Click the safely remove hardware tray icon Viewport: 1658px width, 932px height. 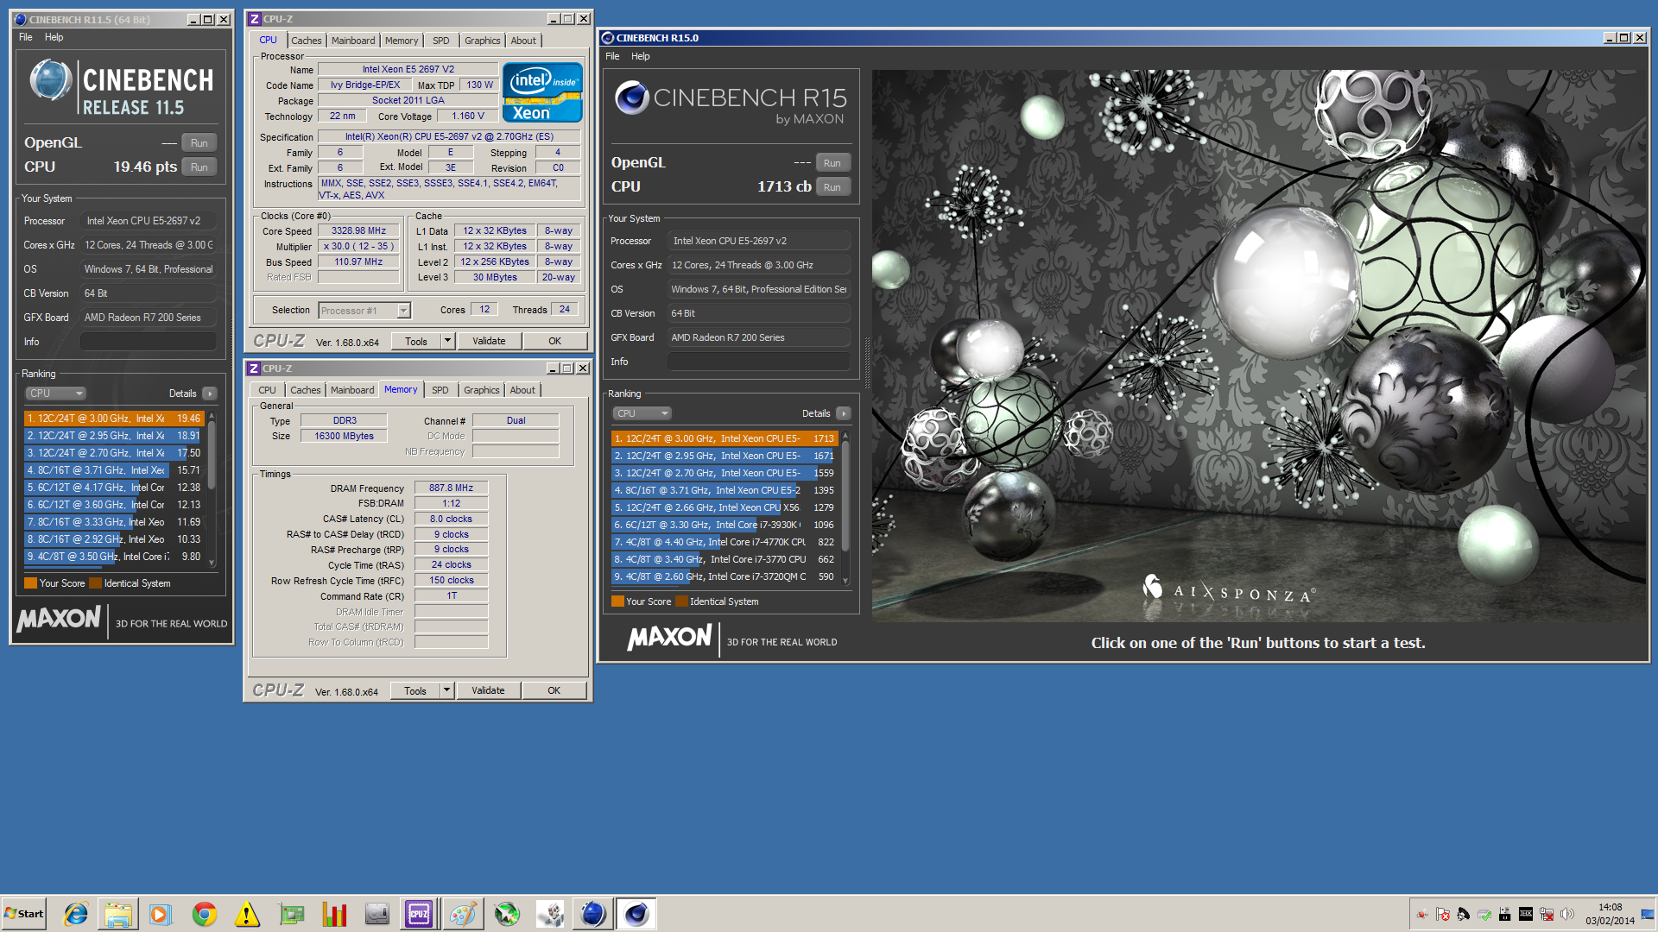tap(1484, 914)
